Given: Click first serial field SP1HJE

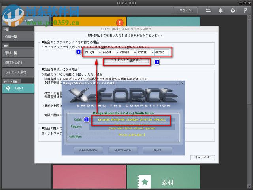Looking at the screenshot, I should (x=91, y=53).
